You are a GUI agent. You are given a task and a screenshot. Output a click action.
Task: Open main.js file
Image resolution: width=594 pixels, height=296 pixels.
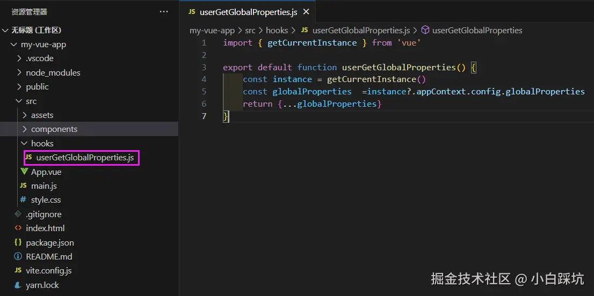pos(44,186)
